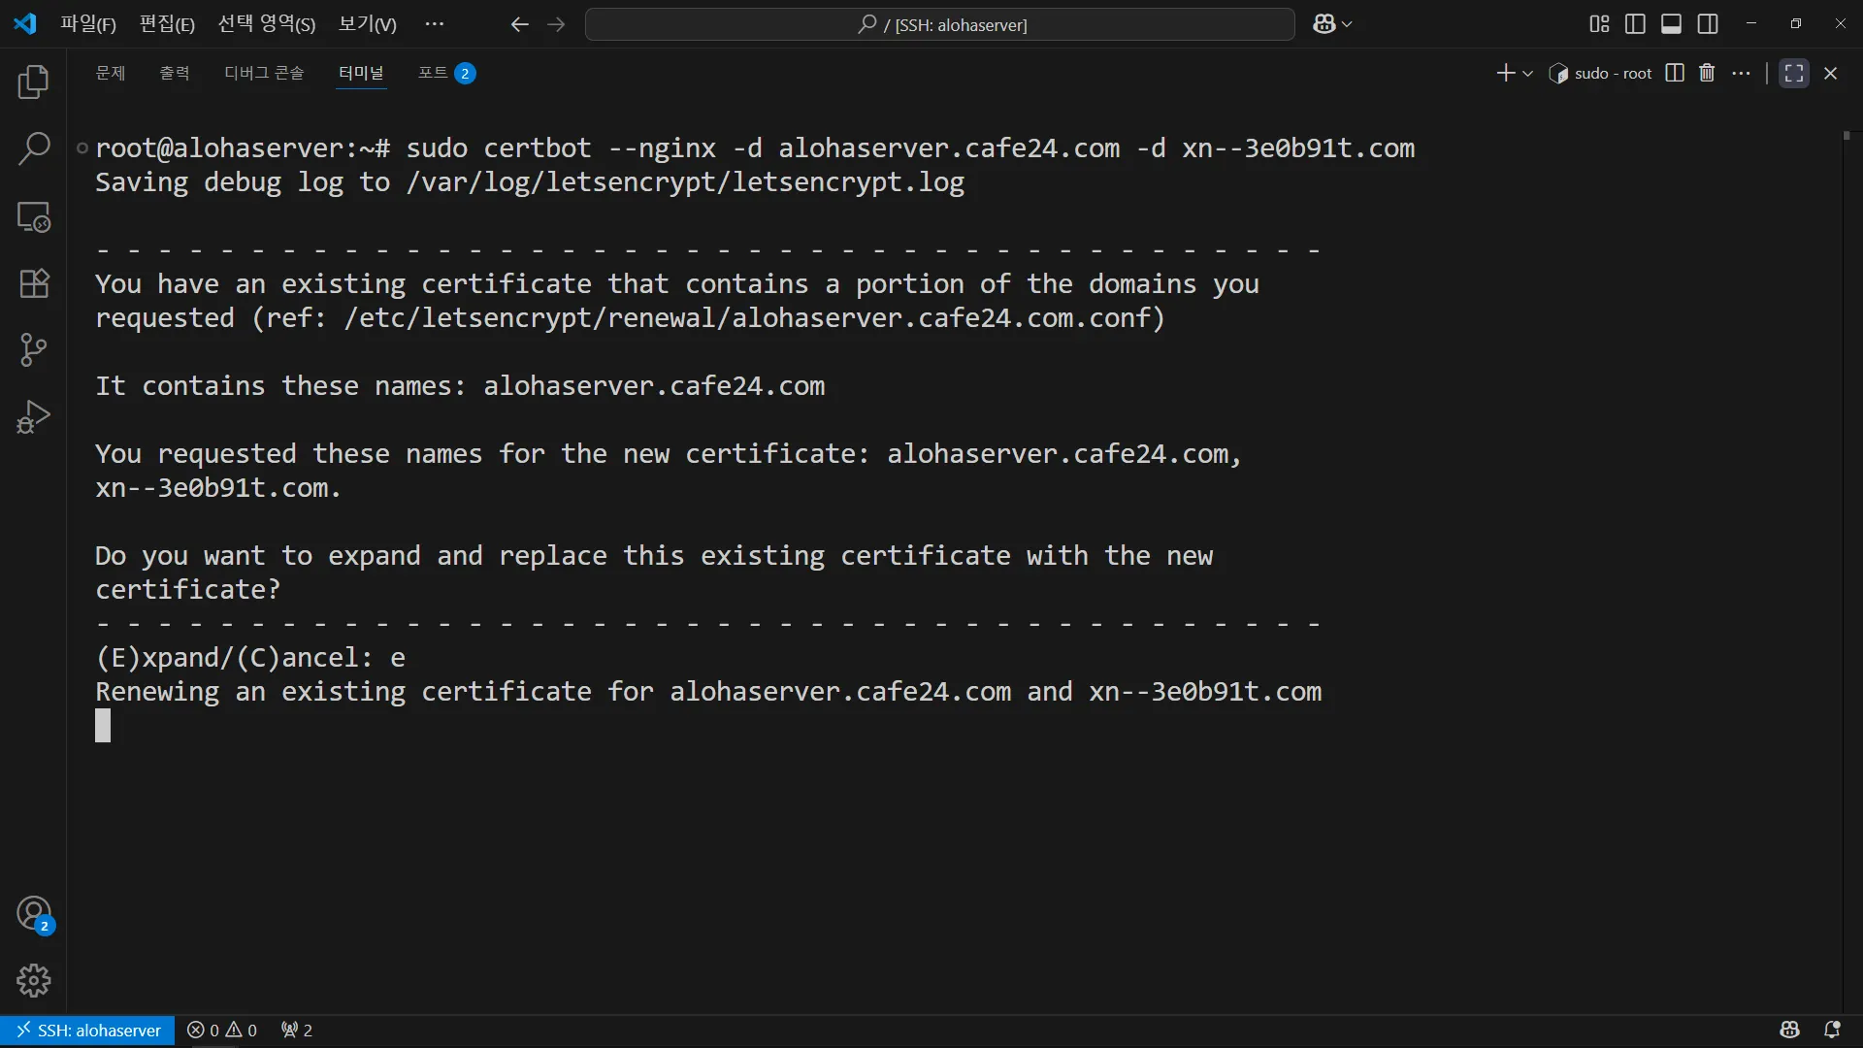Open Source Control view icon
Viewport: 1863px width, 1048px height.
coord(34,350)
